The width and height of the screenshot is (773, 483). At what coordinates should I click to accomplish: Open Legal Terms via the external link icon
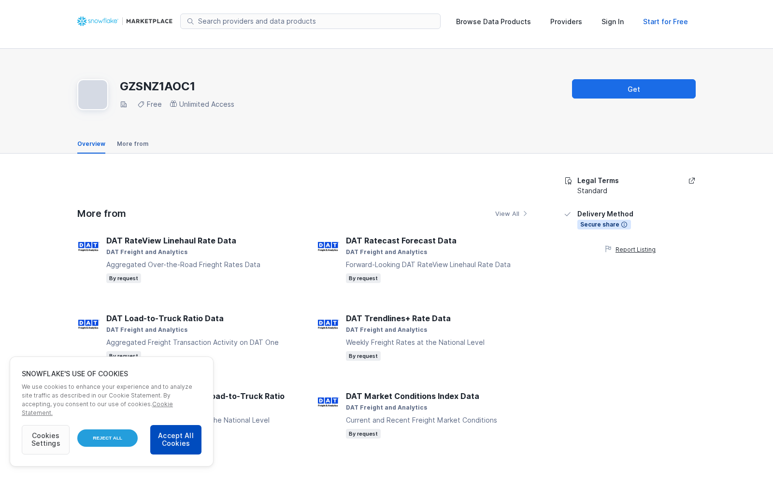(692, 181)
